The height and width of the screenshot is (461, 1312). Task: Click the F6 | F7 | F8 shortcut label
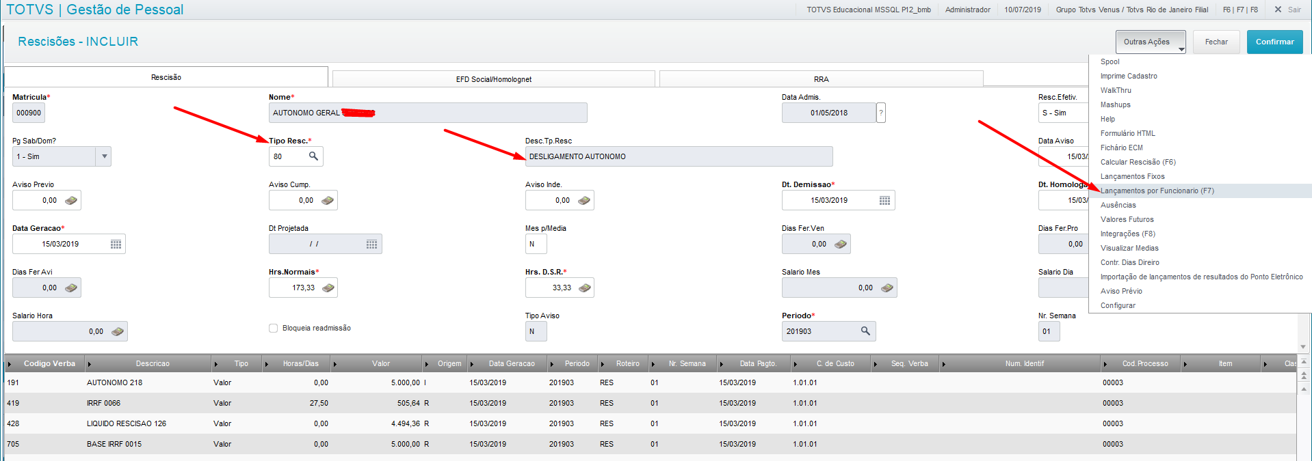click(x=1240, y=10)
